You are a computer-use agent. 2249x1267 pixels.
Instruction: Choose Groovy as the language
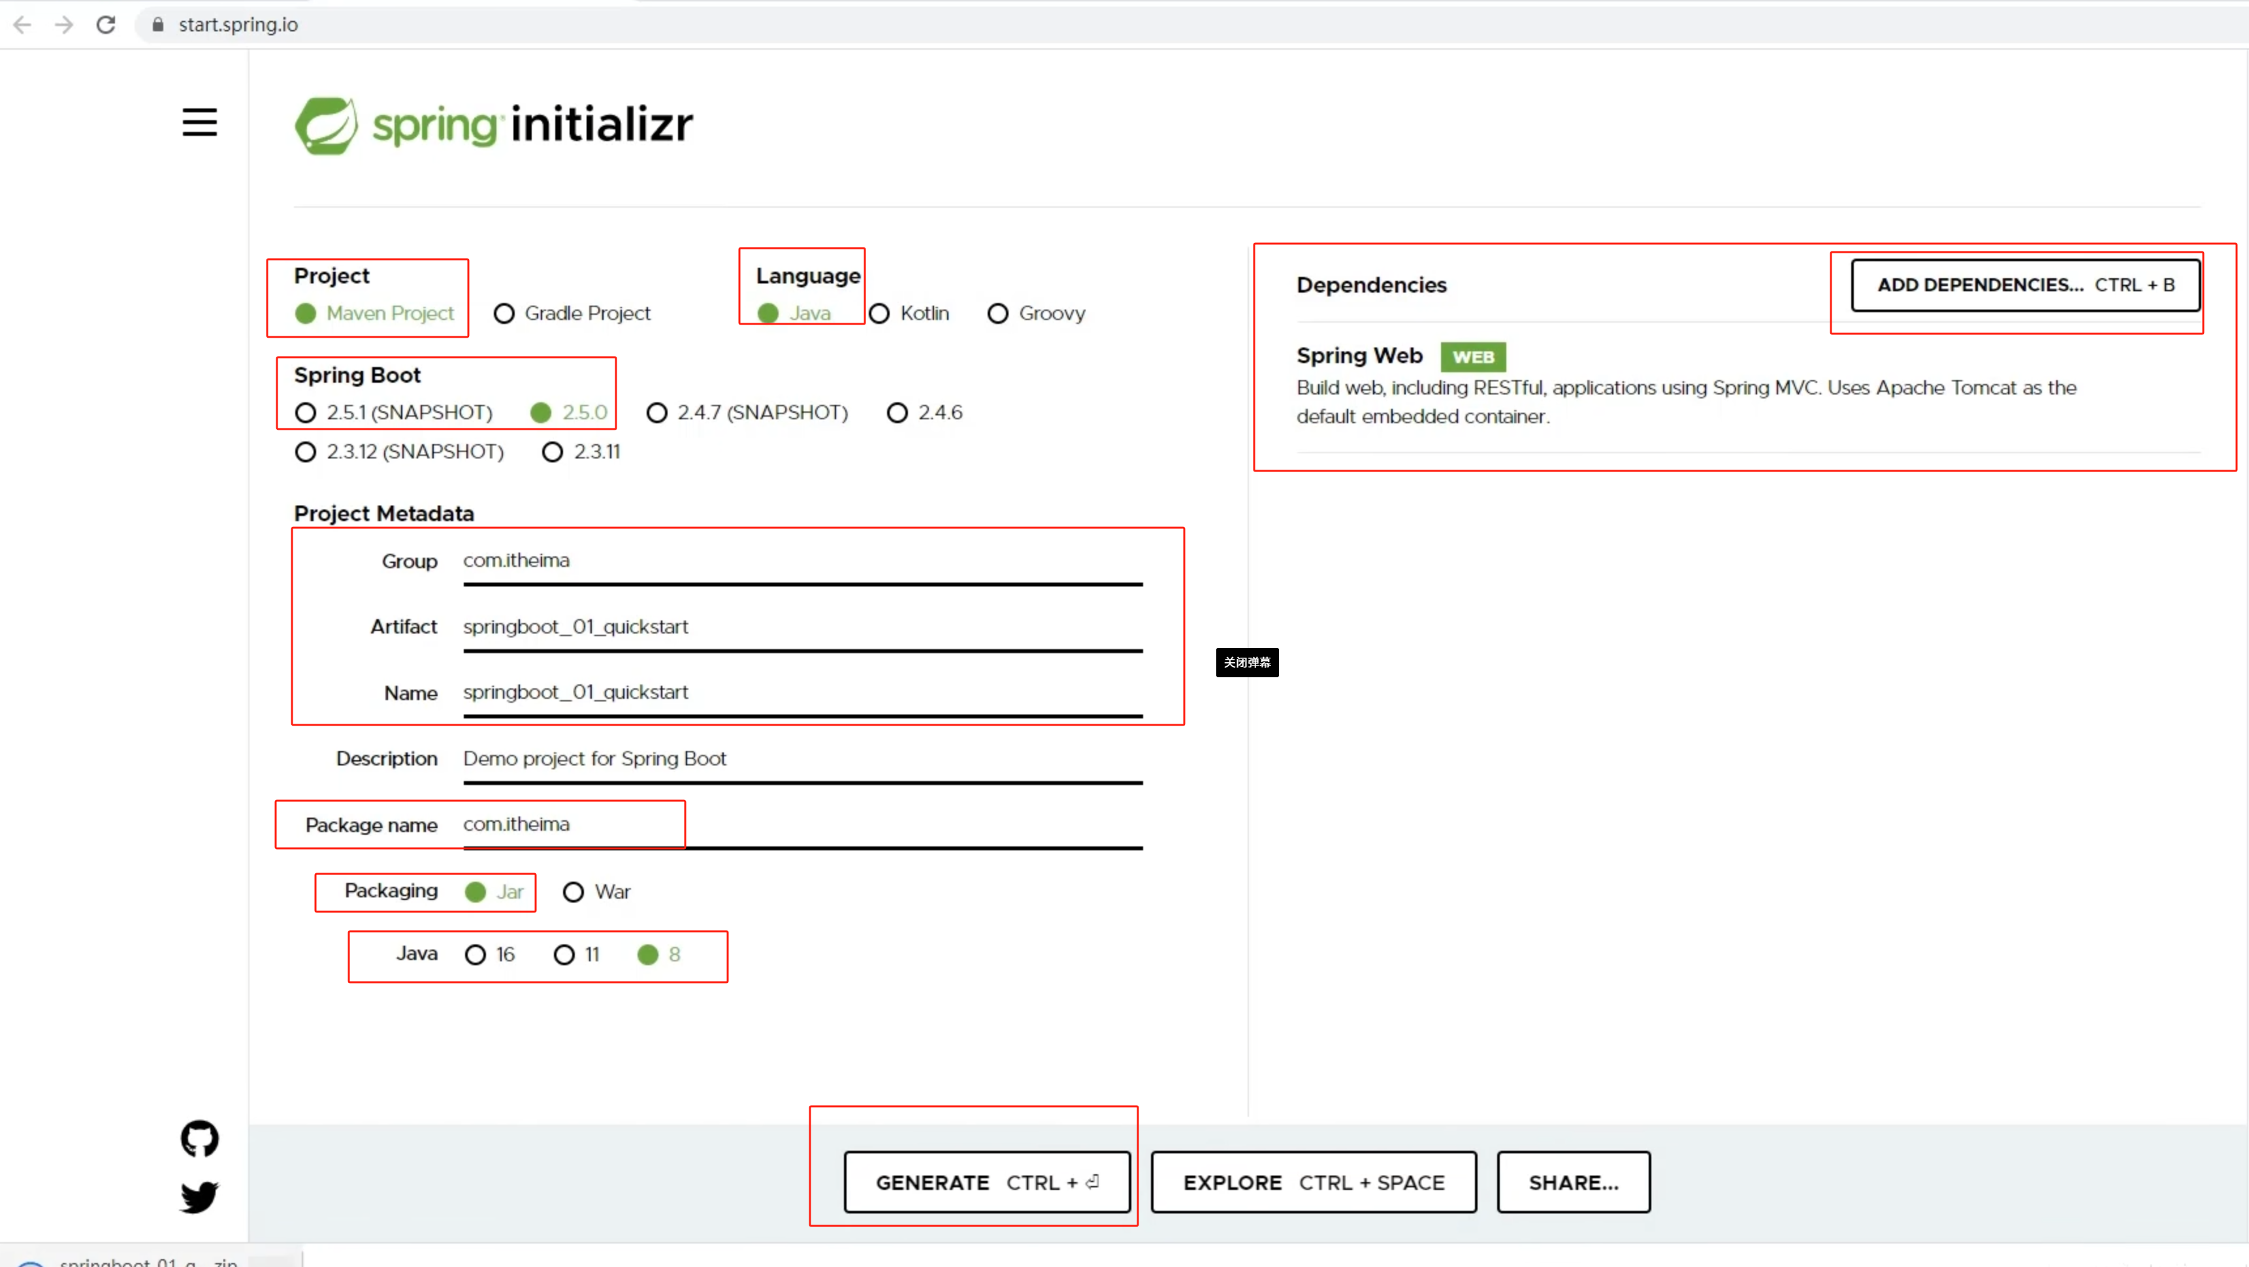pyautogui.click(x=1037, y=313)
